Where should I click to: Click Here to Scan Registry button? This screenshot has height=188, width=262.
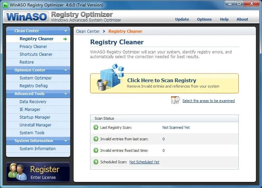coord(164,83)
